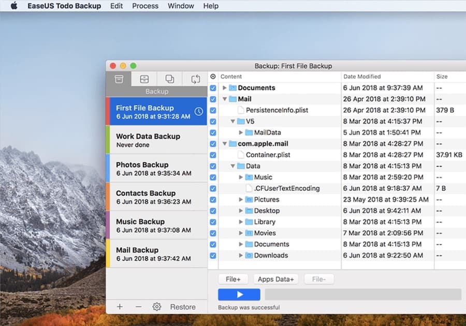Collapse the Mail folder tree
The height and width of the screenshot is (326, 466).
point(224,99)
